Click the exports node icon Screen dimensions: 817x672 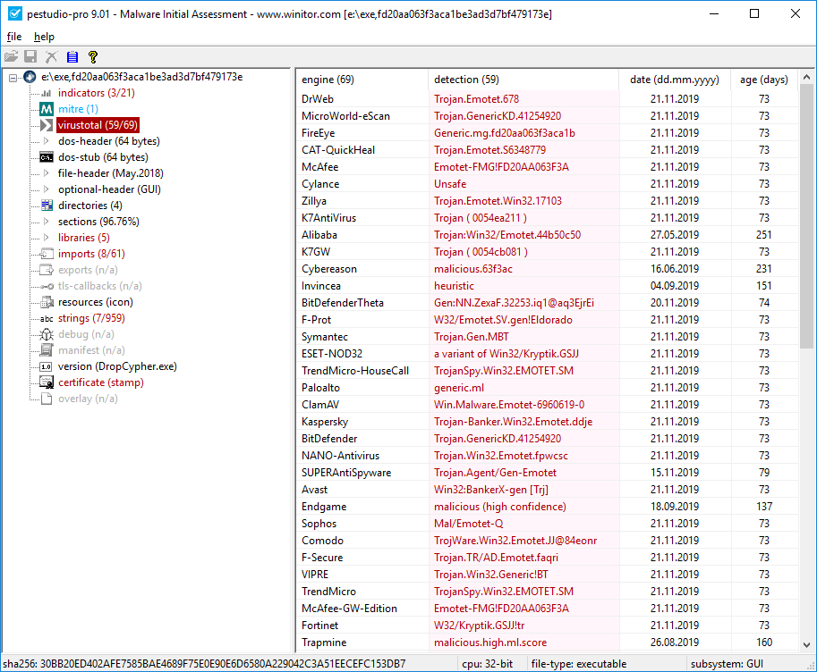[47, 270]
